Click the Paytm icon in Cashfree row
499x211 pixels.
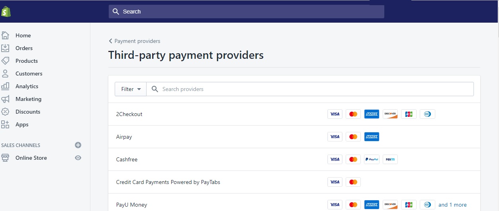[x=390, y=159]
